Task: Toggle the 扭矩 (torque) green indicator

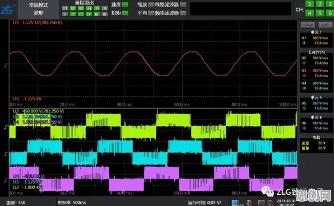Action: (126, 13)
